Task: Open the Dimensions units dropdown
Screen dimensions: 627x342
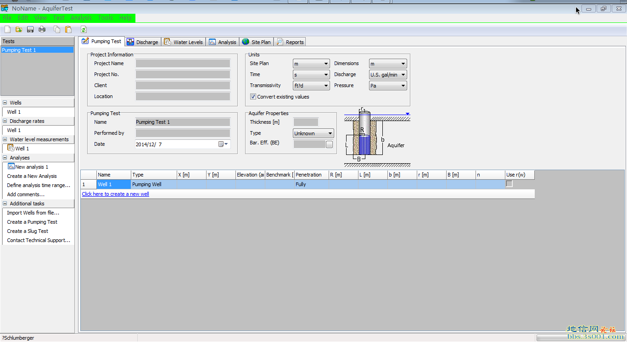Action: (x=388, y=64)
